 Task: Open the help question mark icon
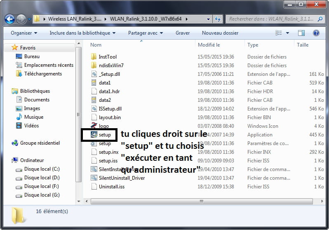pos(316,33)
